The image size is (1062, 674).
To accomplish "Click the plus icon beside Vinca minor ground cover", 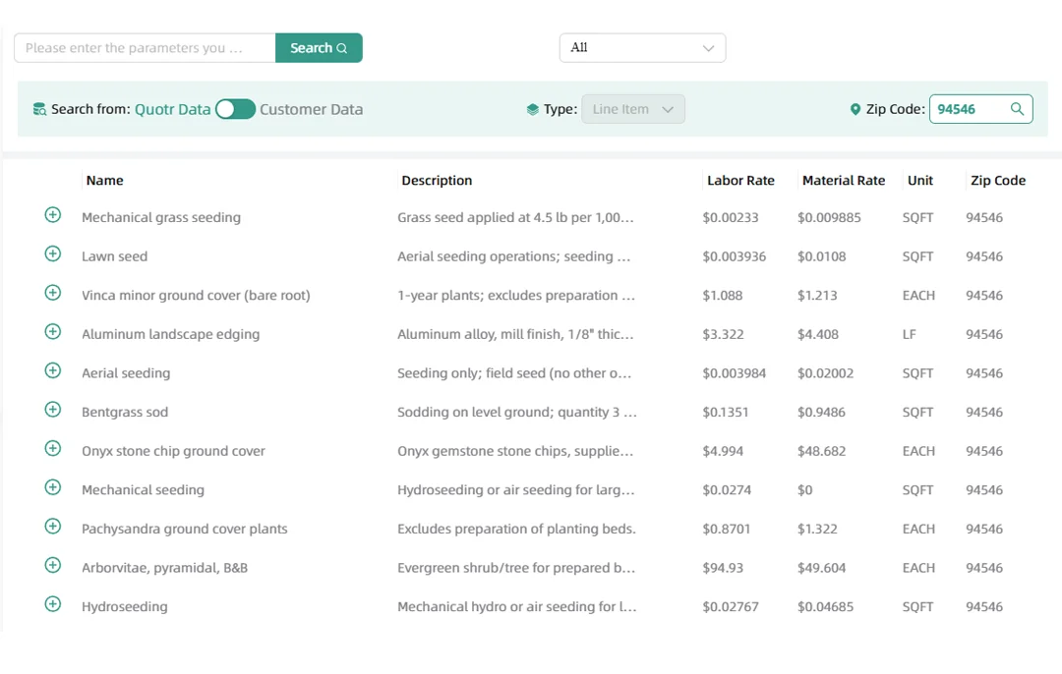I will tap(52, 293).
